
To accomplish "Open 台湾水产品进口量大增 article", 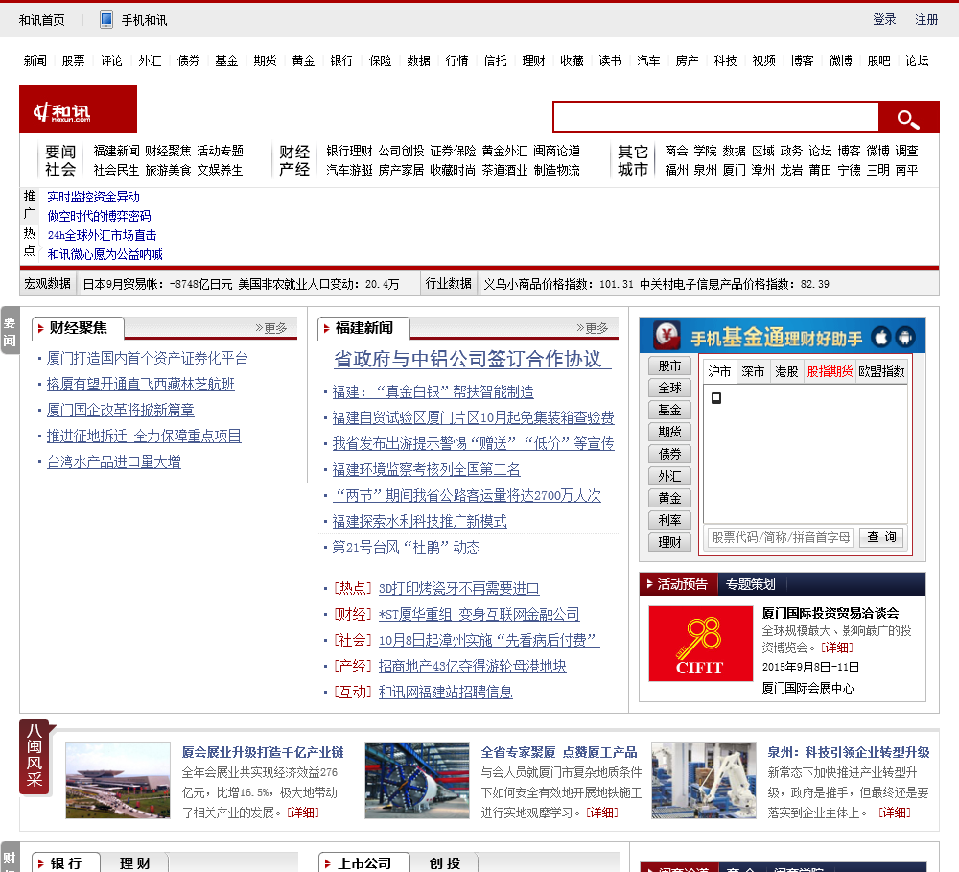I will (x=114, y=462).
